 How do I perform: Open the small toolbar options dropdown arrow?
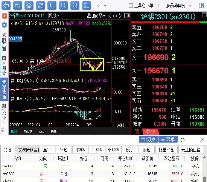pos(105,5)
